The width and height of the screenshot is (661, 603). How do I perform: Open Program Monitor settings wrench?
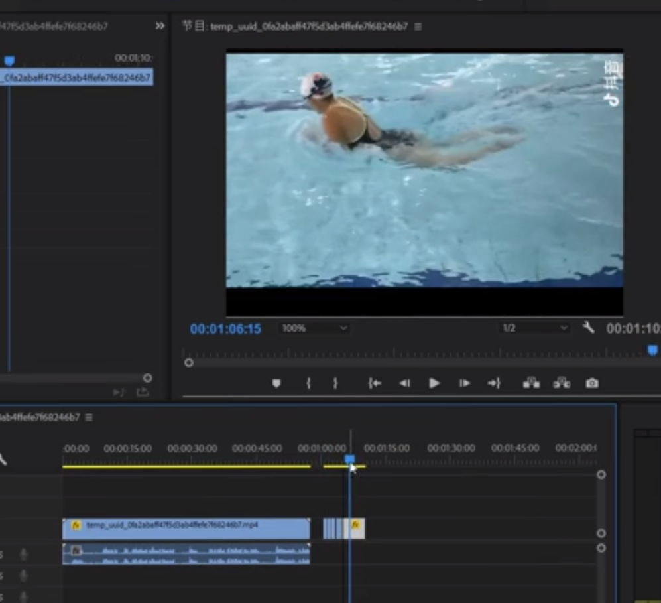[588, 328]
